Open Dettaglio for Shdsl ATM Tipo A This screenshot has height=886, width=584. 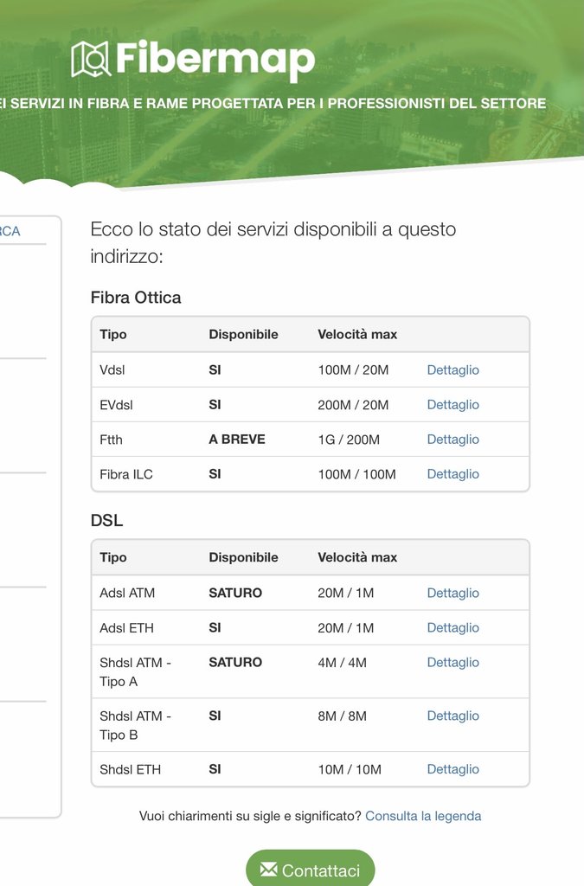click(x=452, y=663)
